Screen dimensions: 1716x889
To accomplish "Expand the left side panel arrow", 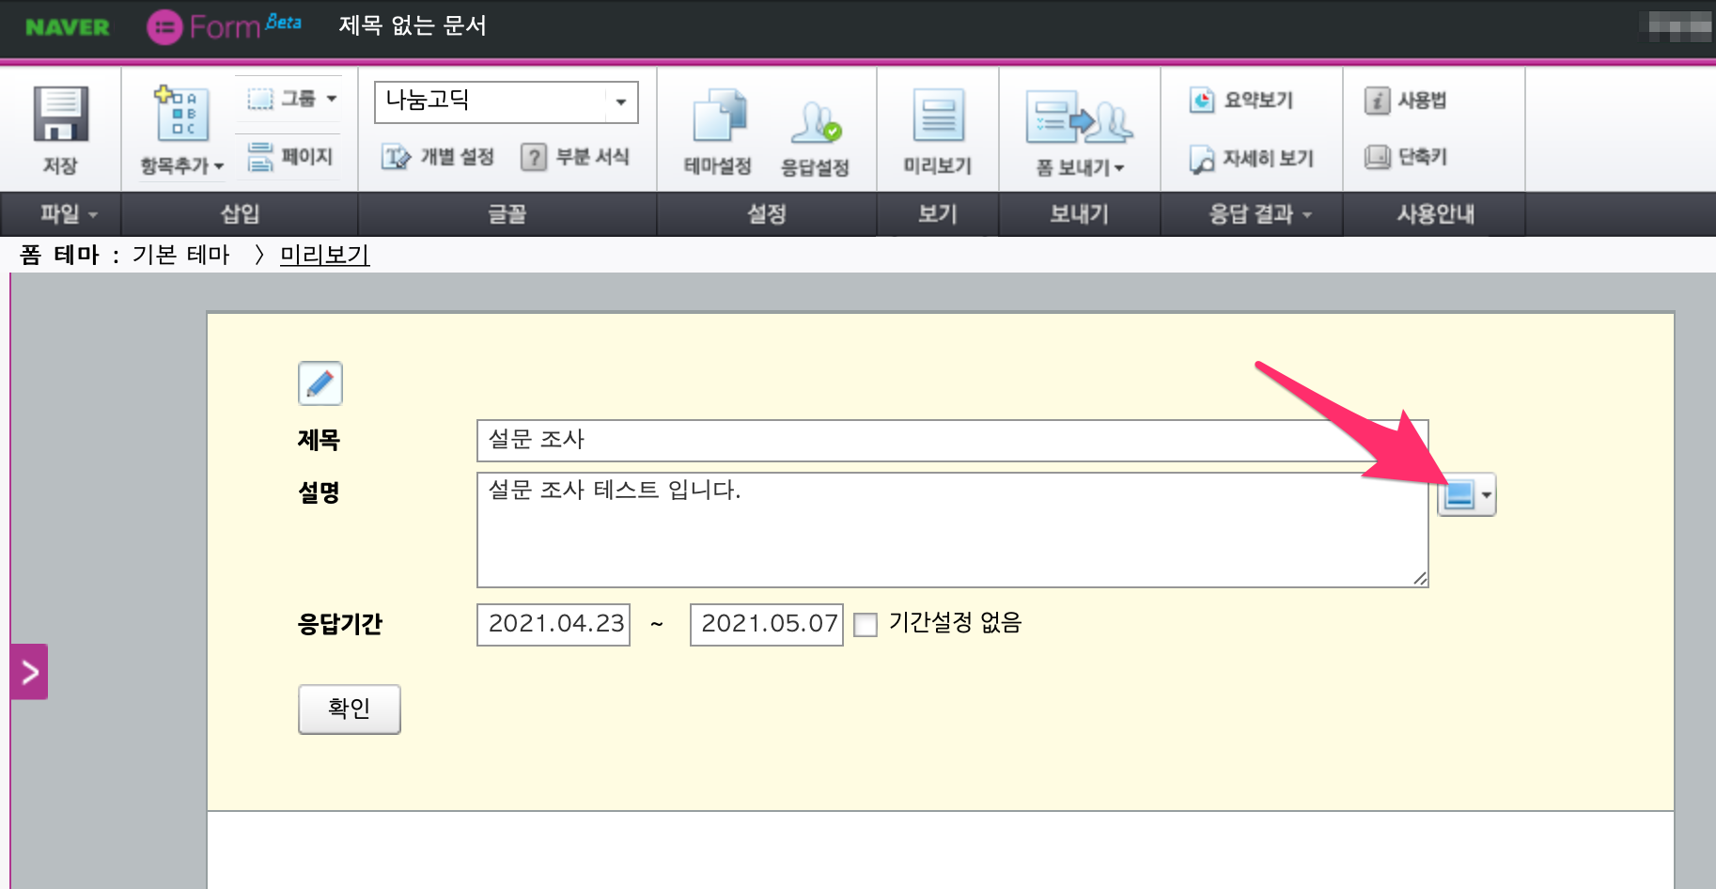I will (x=29, y=671).
